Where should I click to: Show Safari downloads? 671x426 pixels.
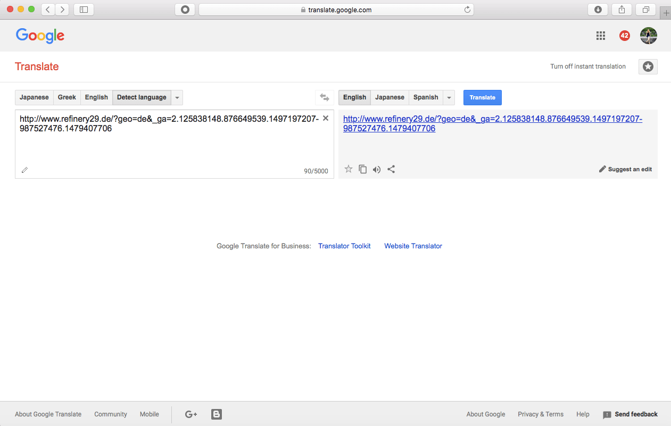(598, 10)
